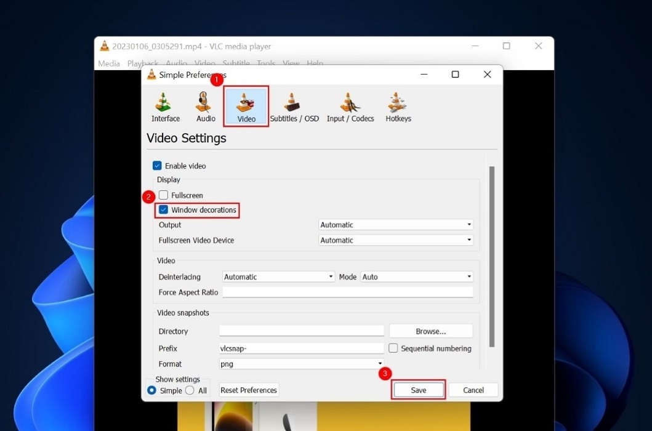Enable Fullscreen display mode
Viewport: 652px width, 431px height.
tap(163, 195)
